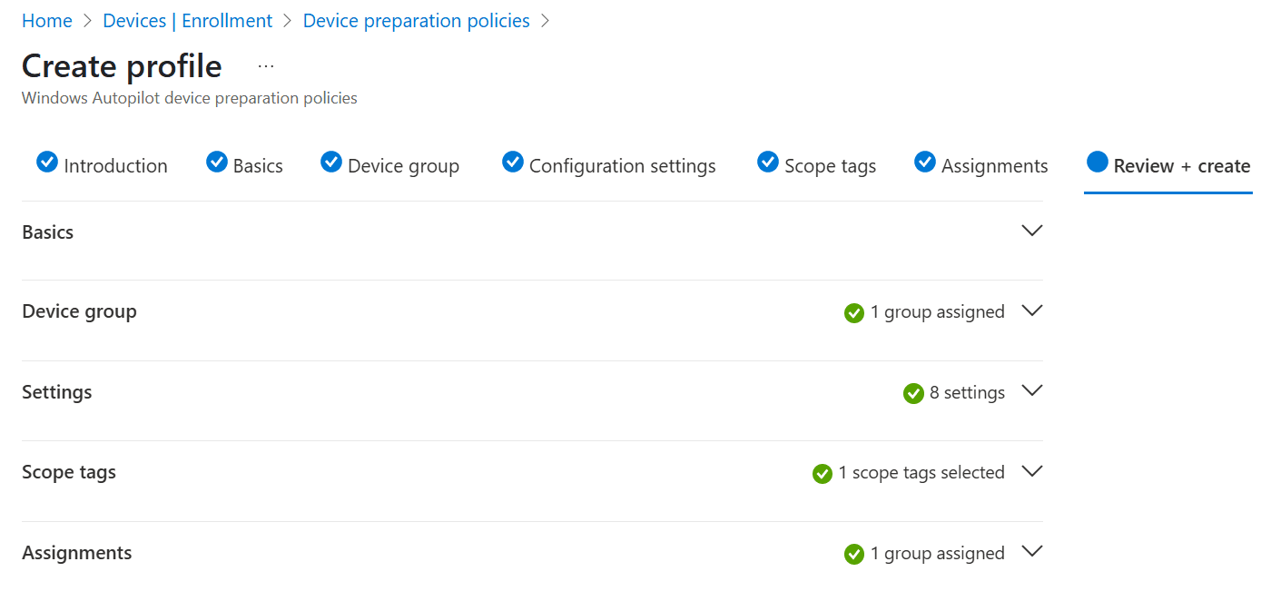Expand the Settings section chevron
The image size is (1261, 611).
1031,390
